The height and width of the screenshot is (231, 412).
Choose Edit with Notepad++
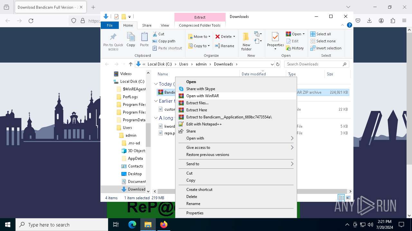coord(237,124)
